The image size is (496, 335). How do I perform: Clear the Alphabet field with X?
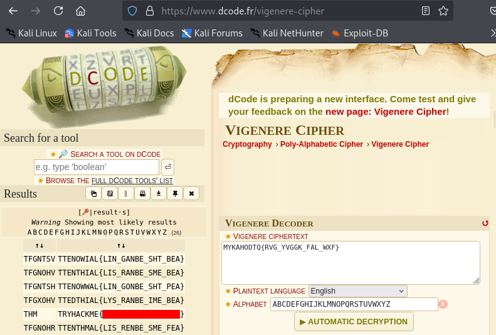click(x=443, y=304)
